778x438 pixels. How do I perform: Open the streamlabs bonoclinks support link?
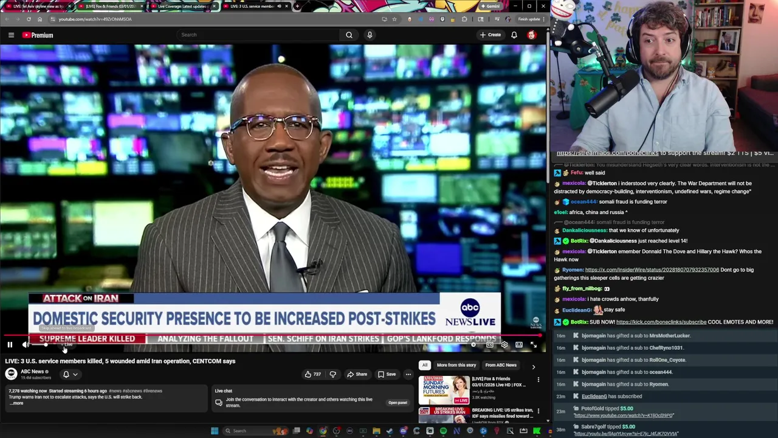tap(608, 153)
